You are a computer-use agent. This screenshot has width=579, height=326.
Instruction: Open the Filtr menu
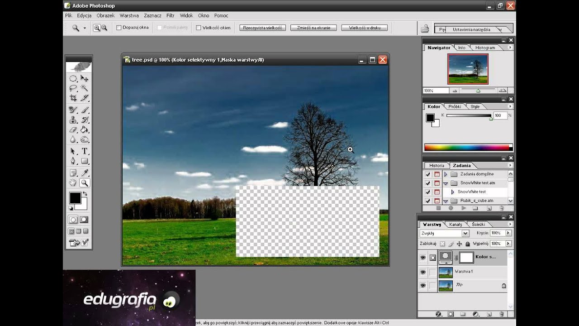tap(171, 15)
